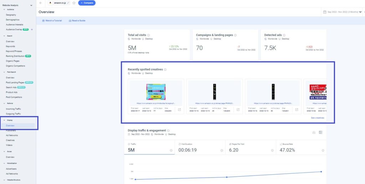The height and width of the screenshot is (184, 365).
Task: Click the Compare button
Action: coord(87,3)
